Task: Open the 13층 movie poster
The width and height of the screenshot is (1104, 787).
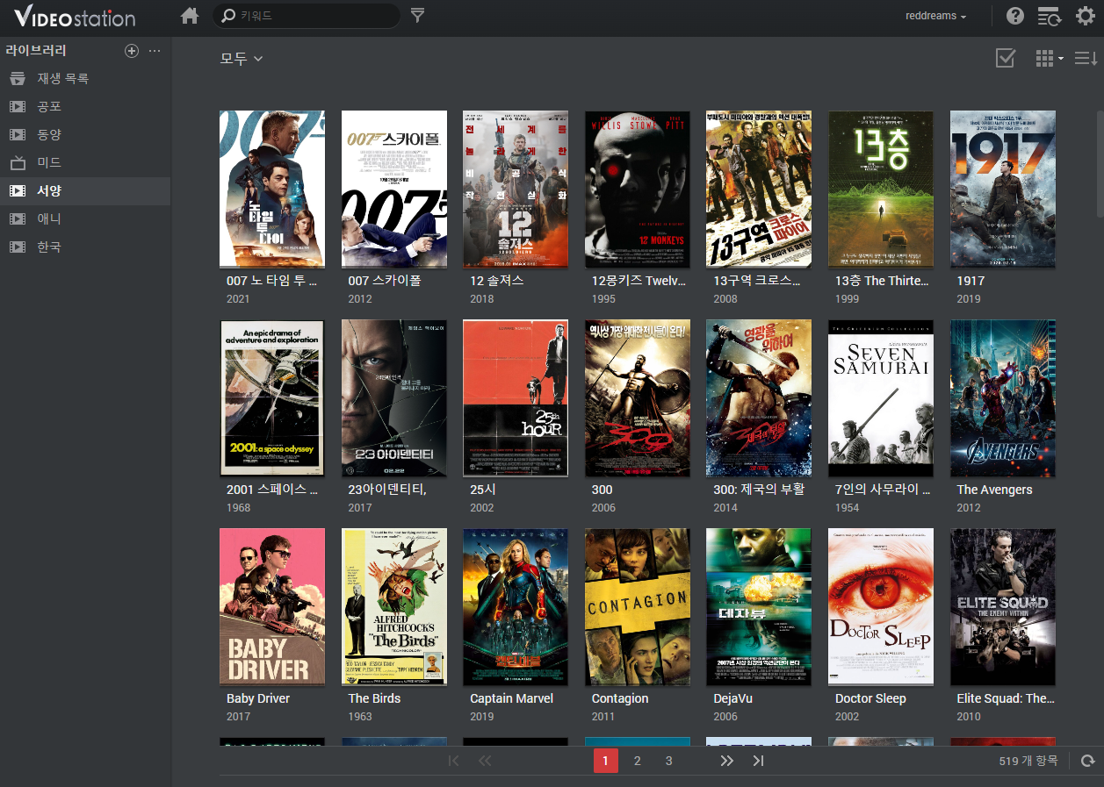Action: [x=881, y=189]
